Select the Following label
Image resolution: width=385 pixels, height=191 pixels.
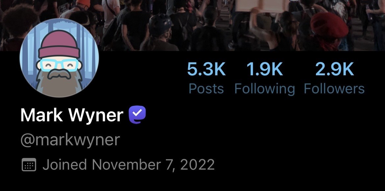265,89
